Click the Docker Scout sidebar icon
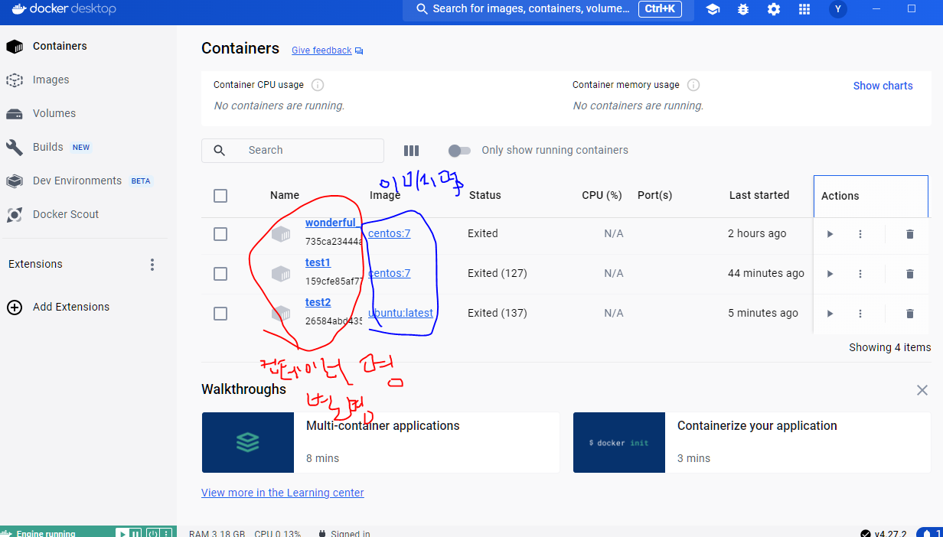This screenshot has height=537, width=943. click(15, 214)
